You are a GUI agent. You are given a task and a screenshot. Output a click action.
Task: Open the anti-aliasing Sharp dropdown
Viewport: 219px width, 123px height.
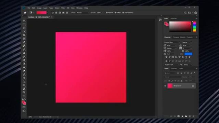point(188,65)
